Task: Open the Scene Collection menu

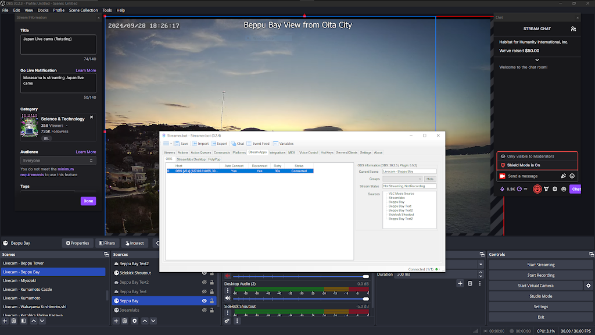Action: (83, 10)
